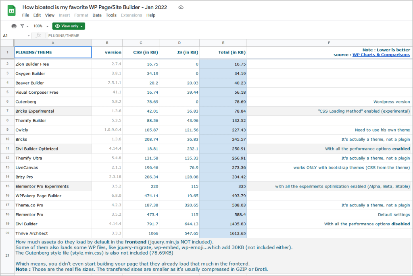Screen dimensions: 413x276
Task: Open the View only mode dropdown
Action: (x=69, y=26)
